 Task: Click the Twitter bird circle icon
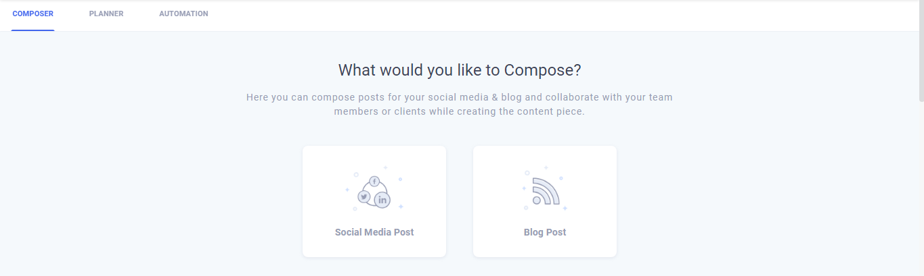[364, 196]
